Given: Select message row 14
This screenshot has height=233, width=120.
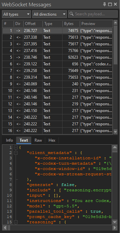Looking at the screenshot, I should 58,117.
